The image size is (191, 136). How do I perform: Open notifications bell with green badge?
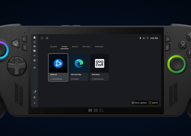pyautogui.click(x=35, y=92)
